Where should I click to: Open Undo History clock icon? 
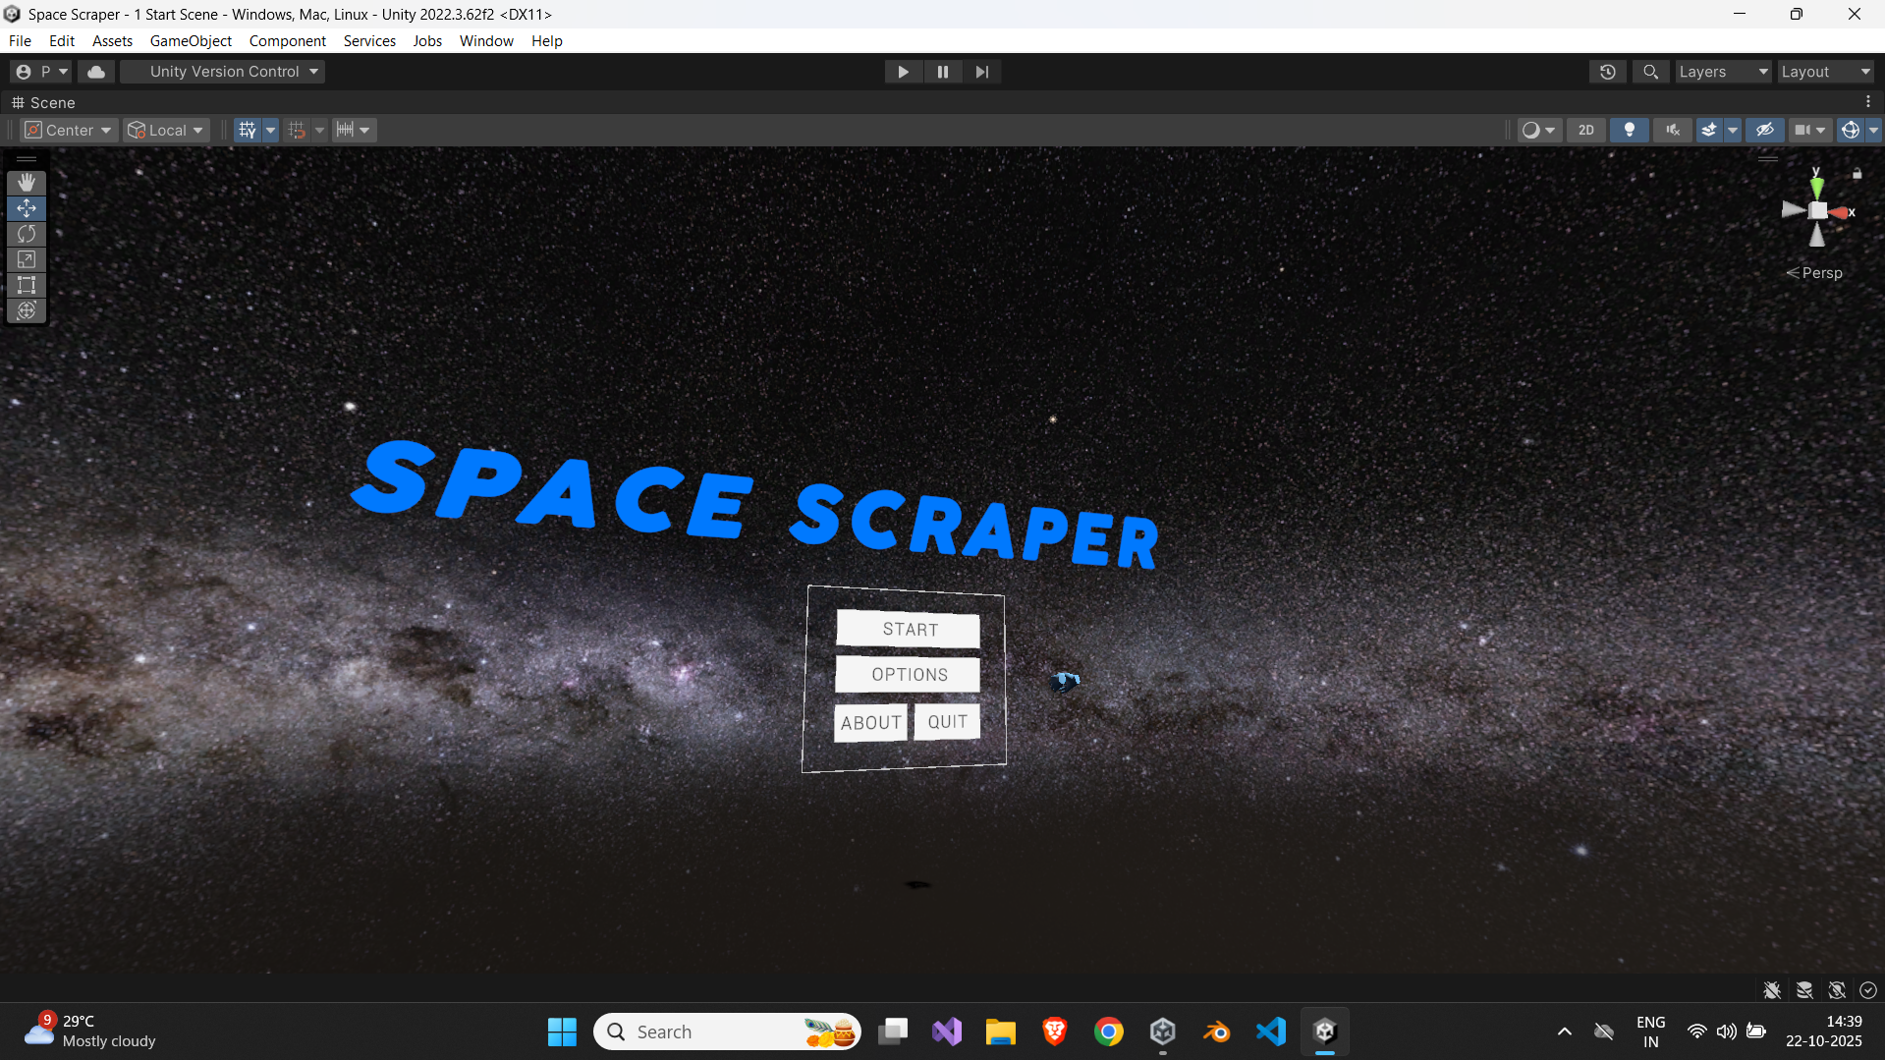[1607, 72]
